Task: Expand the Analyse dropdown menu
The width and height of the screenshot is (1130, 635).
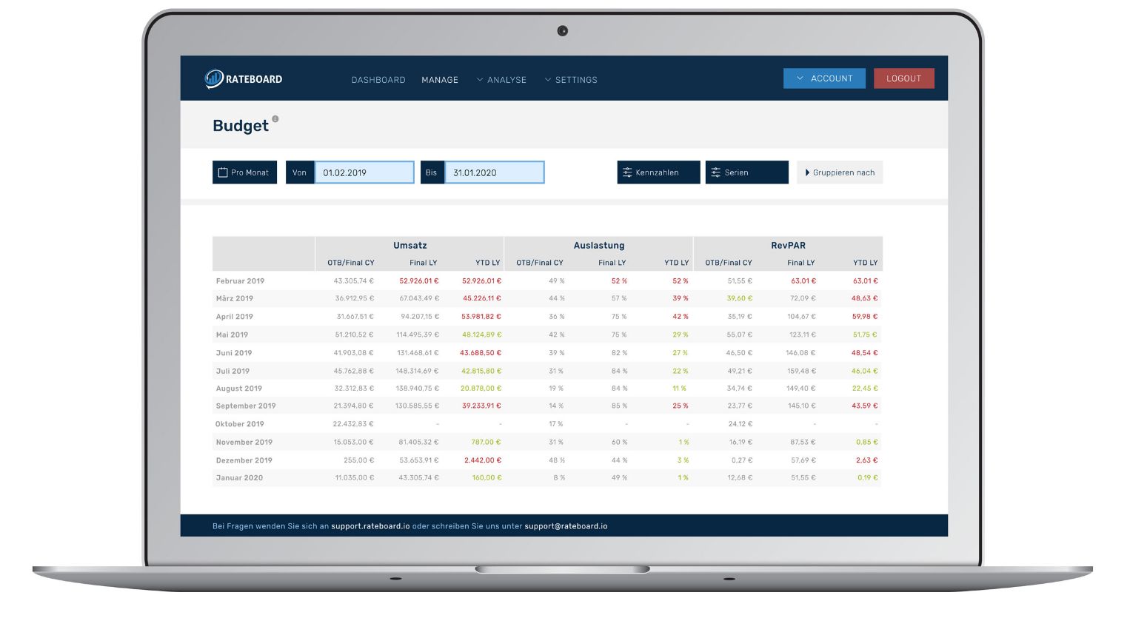Action: pyautogui.click(x=501, y=80)
